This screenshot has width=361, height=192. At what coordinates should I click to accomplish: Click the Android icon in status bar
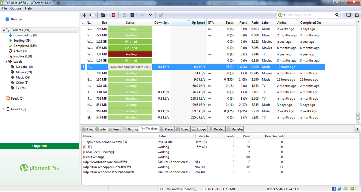coord(345,189)
